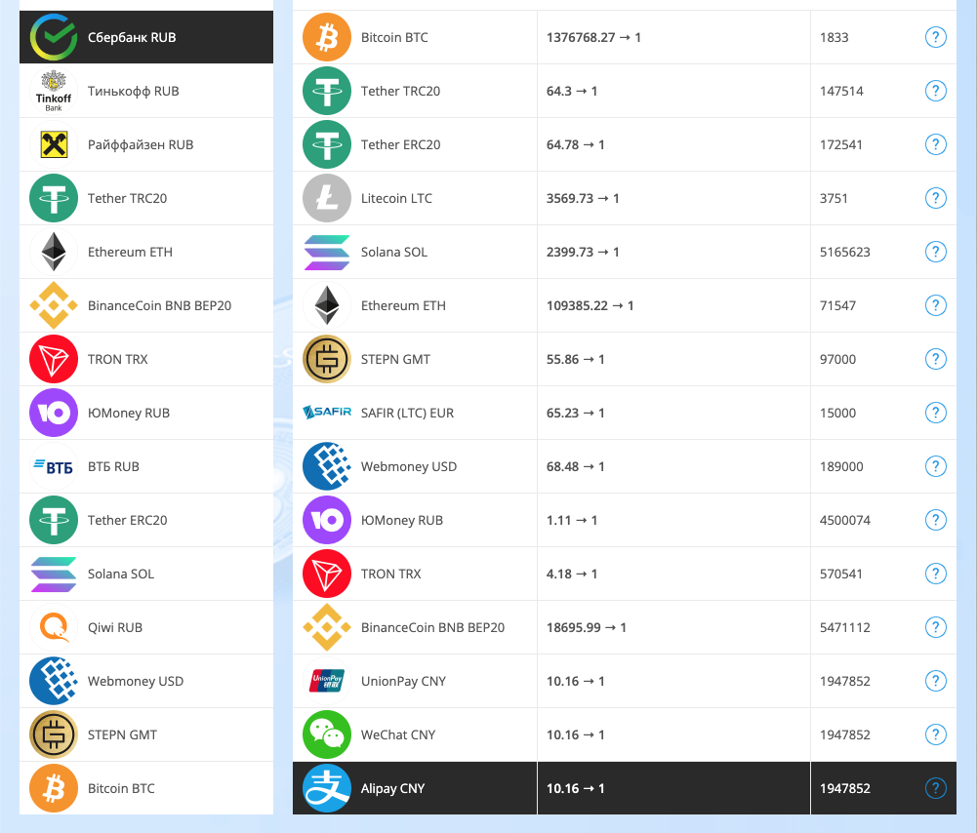The width and height of the screenshot is (977, 833).
Task: Click BinanceCoin rate 18695.99 → 1
Action: tap(587, 627)
